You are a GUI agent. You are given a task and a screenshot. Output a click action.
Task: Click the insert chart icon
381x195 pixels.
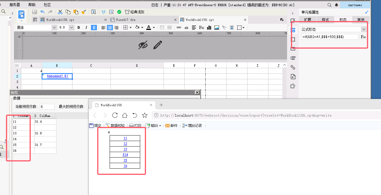(209, 28)
